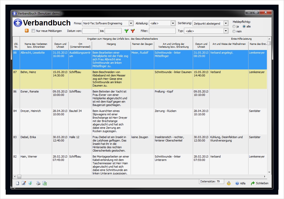Edit the selected entry with pencil icon
The image size is (284, 199).
point(24,183)
